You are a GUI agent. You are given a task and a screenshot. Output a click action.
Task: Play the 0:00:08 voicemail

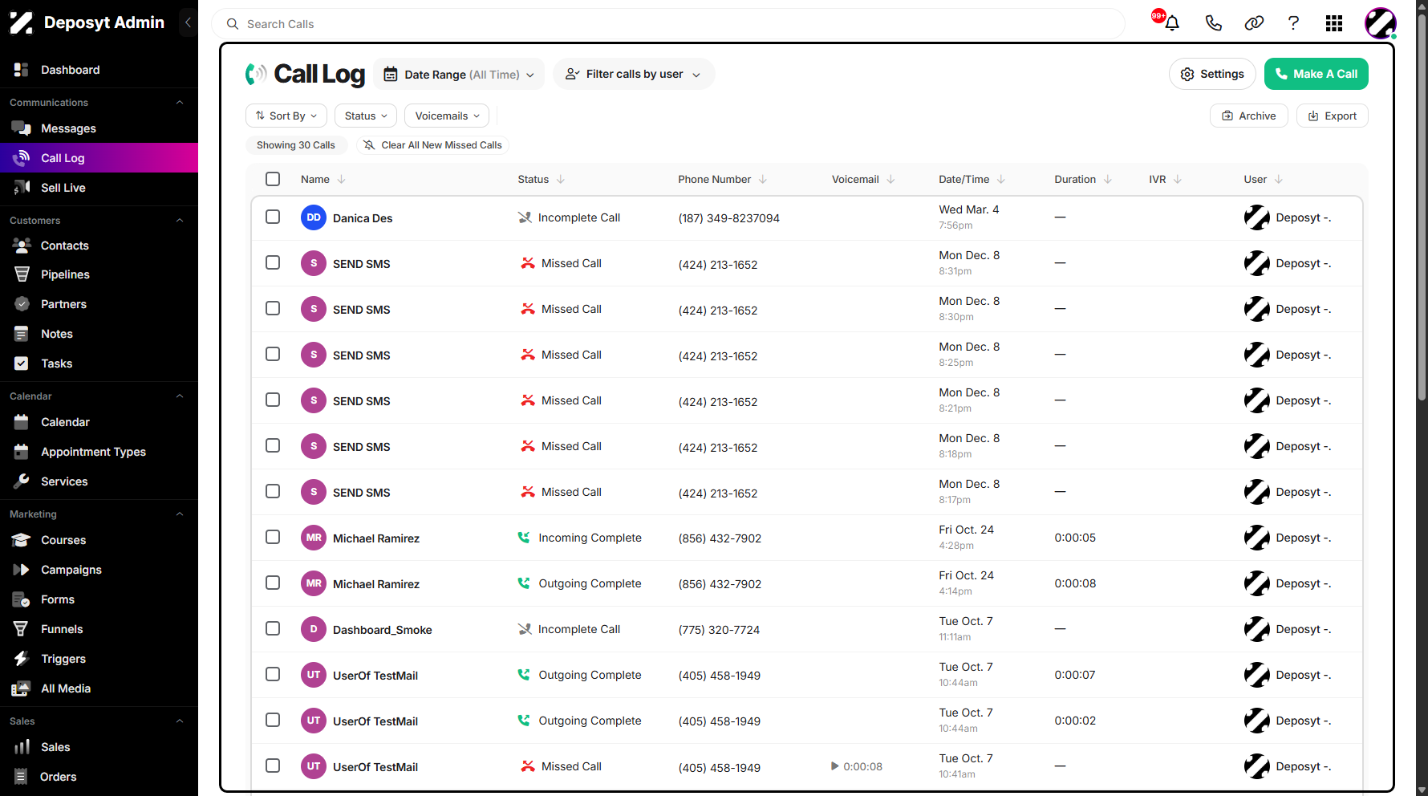click(835, 766)
